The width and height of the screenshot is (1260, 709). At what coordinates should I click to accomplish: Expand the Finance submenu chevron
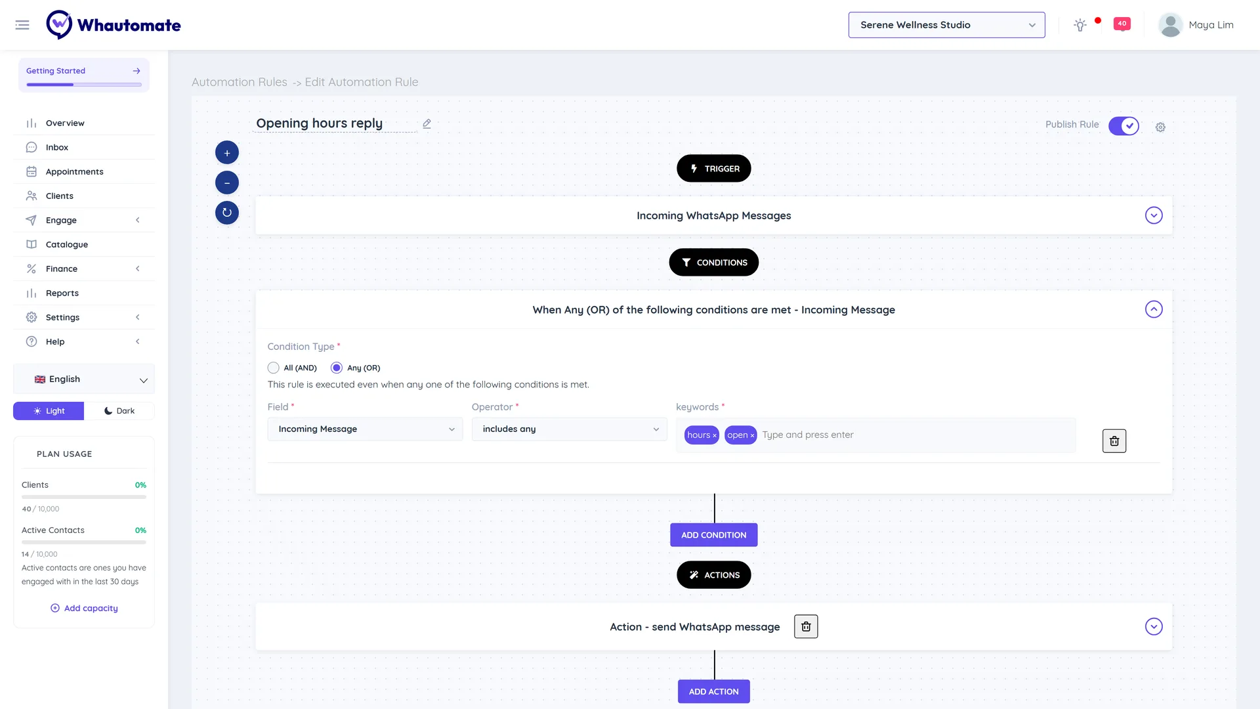point(138,269)
